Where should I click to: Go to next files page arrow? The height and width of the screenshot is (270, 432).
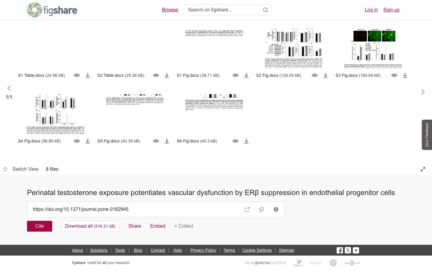pyautogui.click(x=423, y=92)
